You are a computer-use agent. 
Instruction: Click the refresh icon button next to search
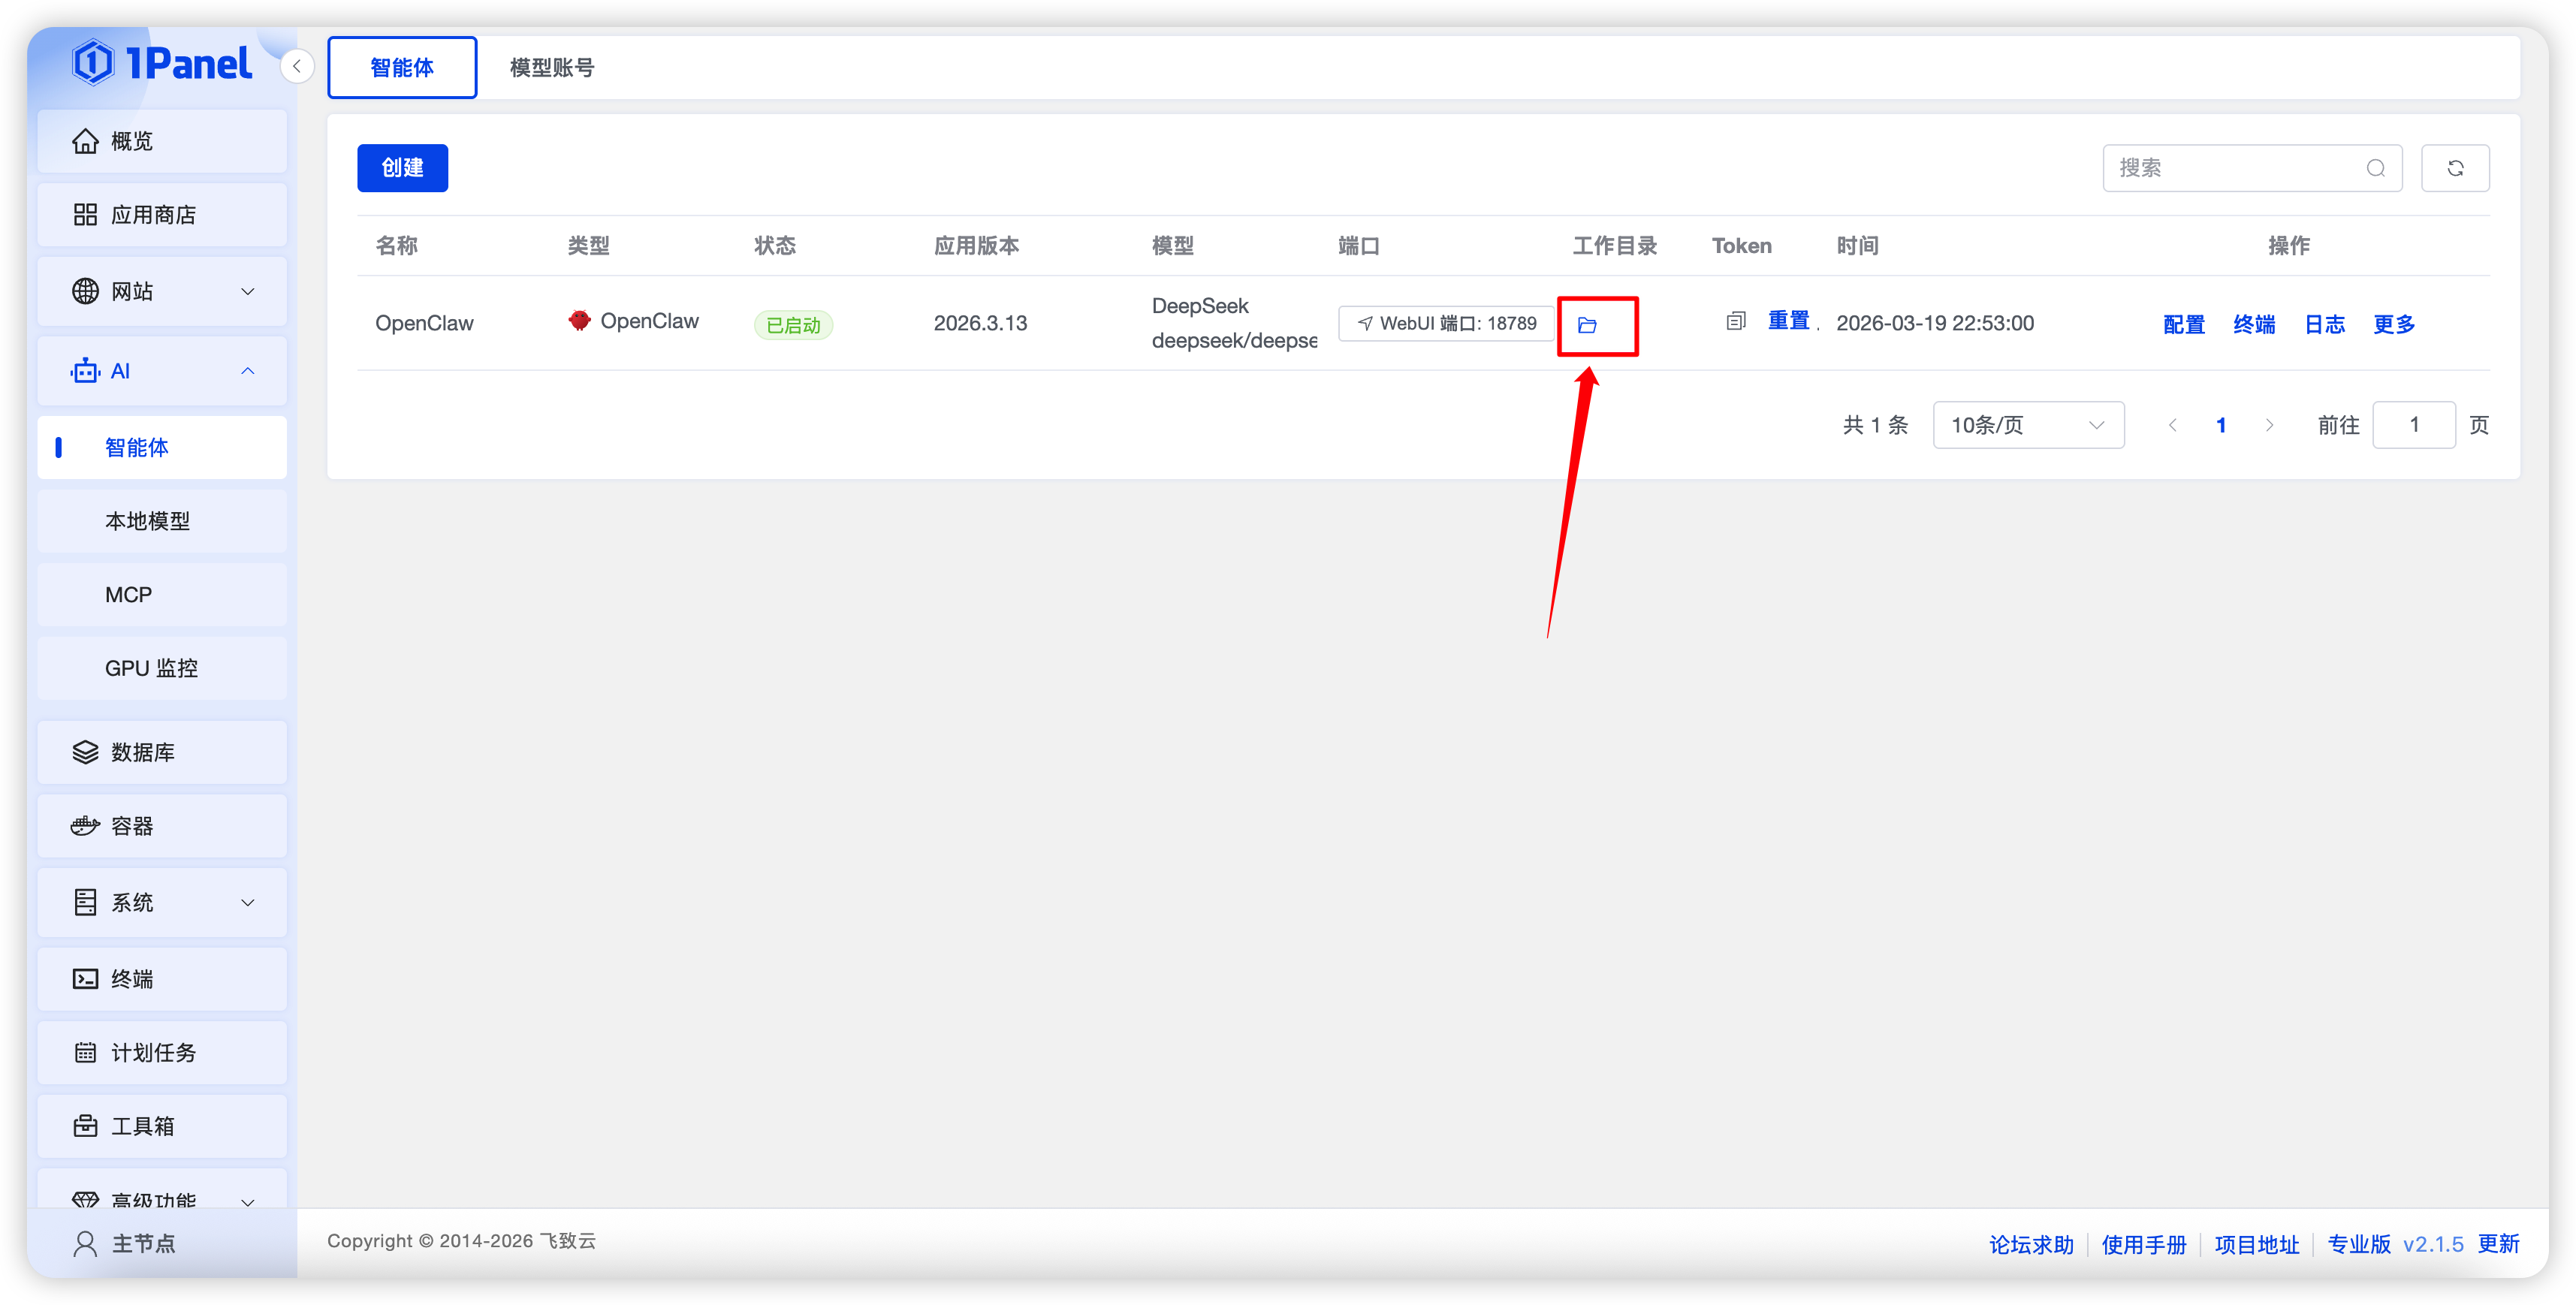tap(2455, 168)
